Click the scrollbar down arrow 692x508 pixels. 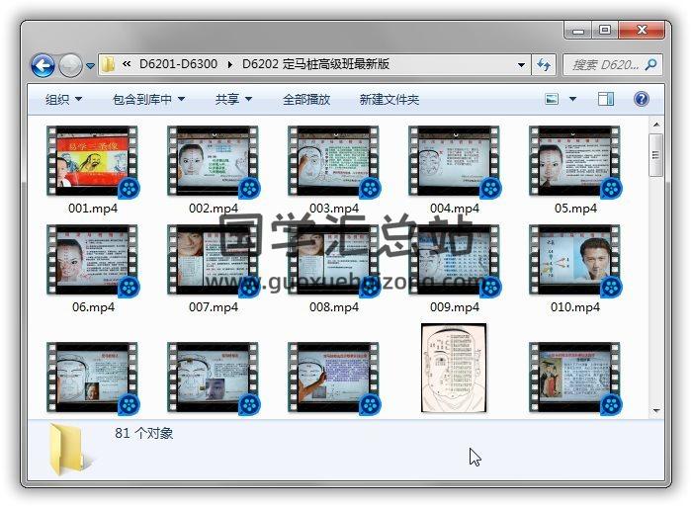click(x=655, y=410)
